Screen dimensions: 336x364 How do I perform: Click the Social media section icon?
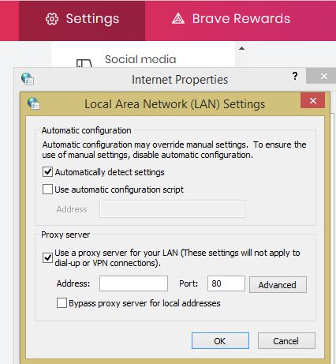pyautogui.click(x=84, y=63)
